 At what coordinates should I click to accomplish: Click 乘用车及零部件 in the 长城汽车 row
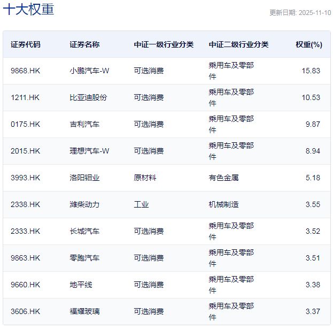click(231, 232)
